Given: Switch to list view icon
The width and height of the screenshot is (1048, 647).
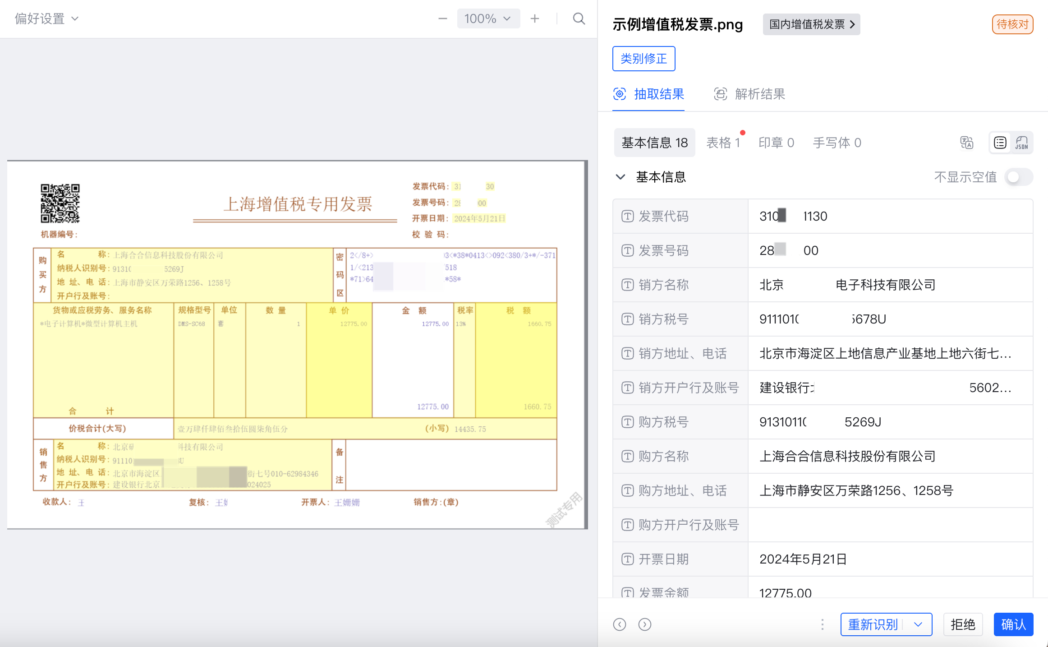Looking at the screenshot, I should point(1000,143).
